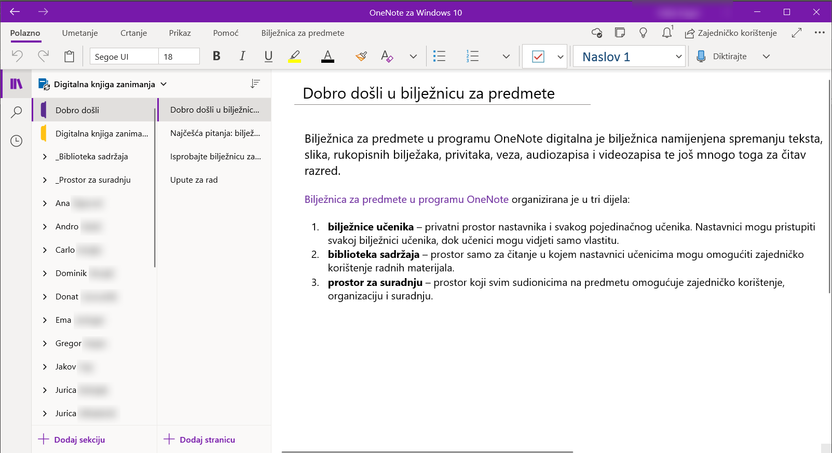This screenshot has height=453, width=832.
Task: Open Bilježnica za predmete tab
Action: point(303,33)
